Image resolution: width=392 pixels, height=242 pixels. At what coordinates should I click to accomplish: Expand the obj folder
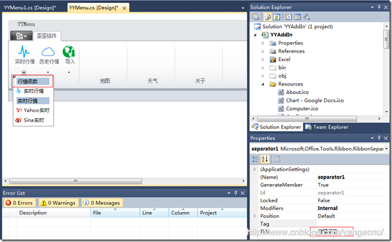[x=263, y=76]
